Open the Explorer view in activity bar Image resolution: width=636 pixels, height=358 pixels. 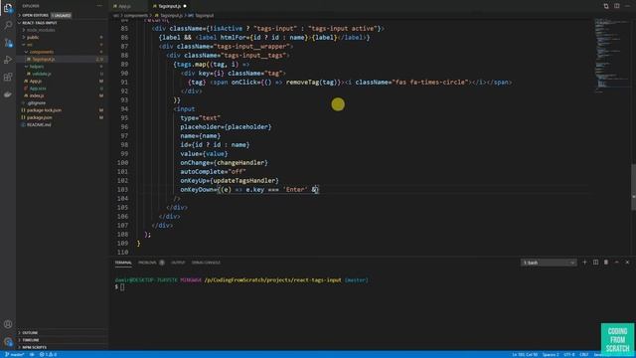pos(8,8)
